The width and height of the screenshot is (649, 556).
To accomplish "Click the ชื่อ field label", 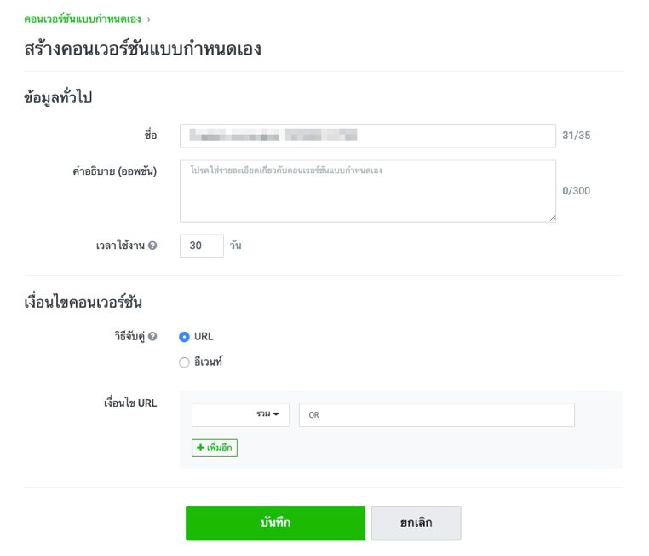I will coord(151,136).
